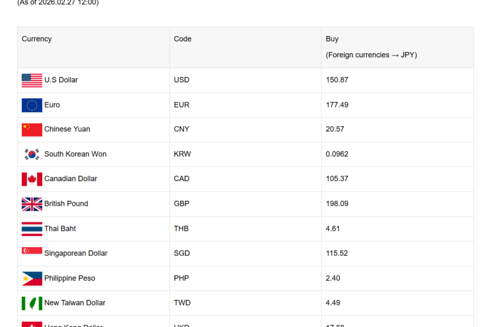The image size is (491, 327).
Task: Click the USD currency code cell
Action: pyautogui.click(x=182, y=80)
